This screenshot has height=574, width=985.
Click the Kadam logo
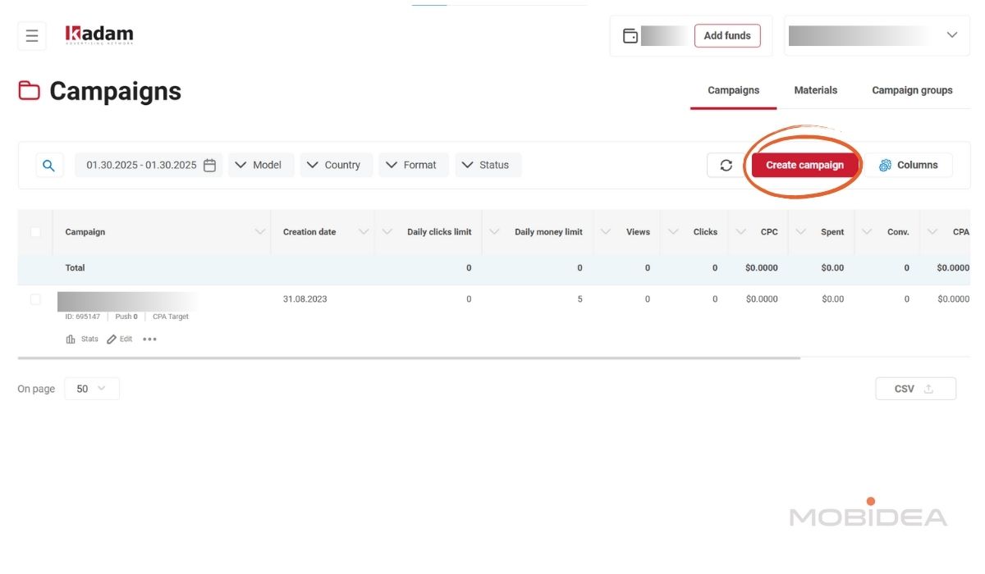coord(99,35)
